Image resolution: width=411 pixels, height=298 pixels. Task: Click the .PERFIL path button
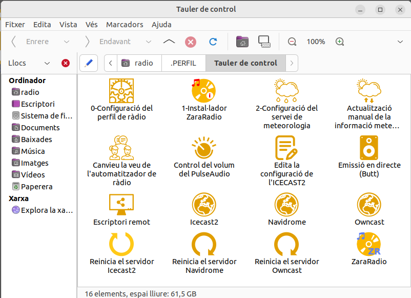183,63
